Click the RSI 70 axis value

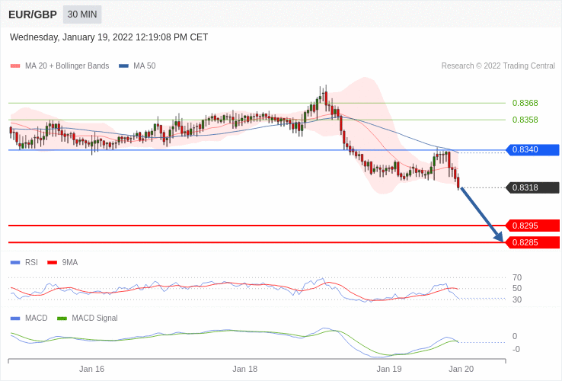[517, 277]
